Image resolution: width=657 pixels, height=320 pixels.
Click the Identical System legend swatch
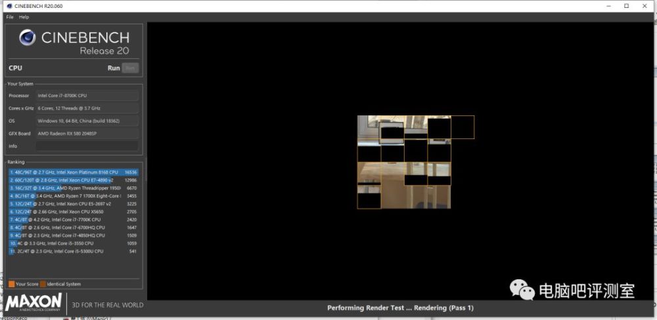point(43,284)
